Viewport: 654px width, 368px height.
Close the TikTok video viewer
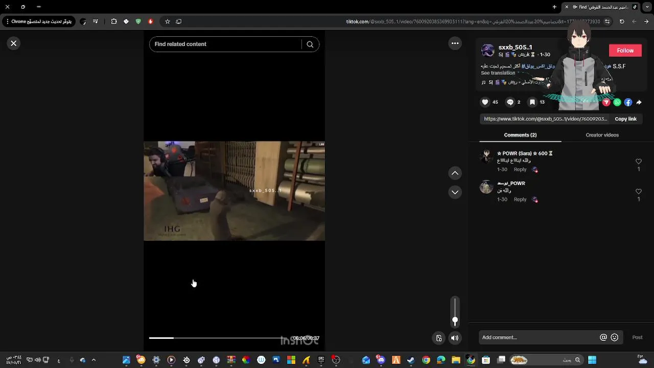(x=14, y=43)
